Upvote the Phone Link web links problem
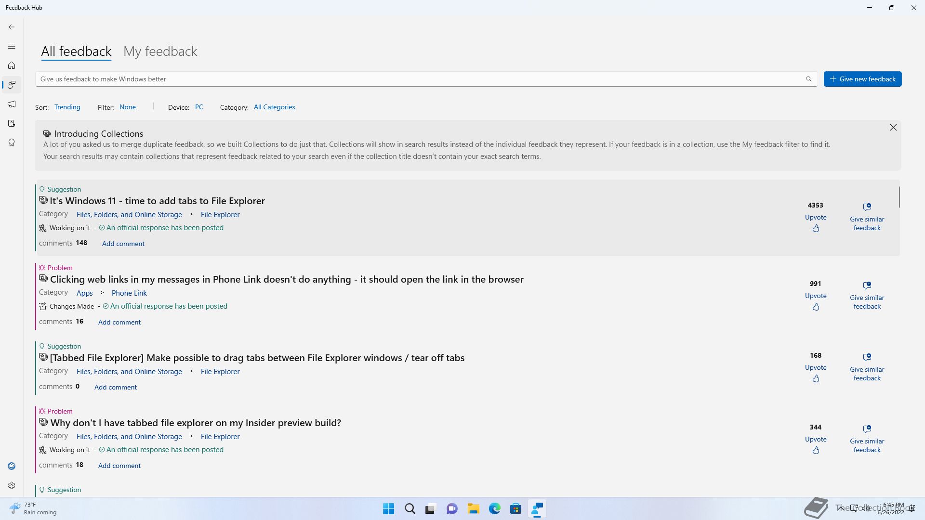The height and width of the screenshot is (520, 925). pyautogui.click(x=816, y=301)
